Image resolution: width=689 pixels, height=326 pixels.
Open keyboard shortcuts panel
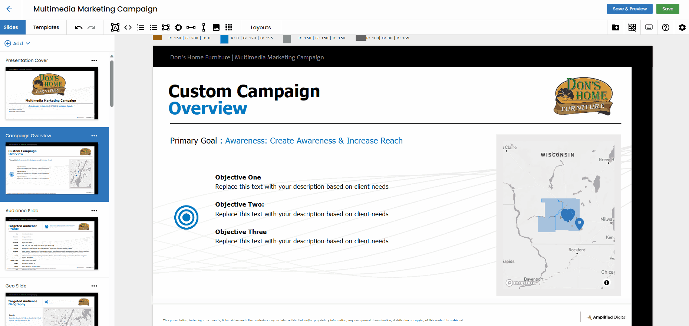coord(649,27)
